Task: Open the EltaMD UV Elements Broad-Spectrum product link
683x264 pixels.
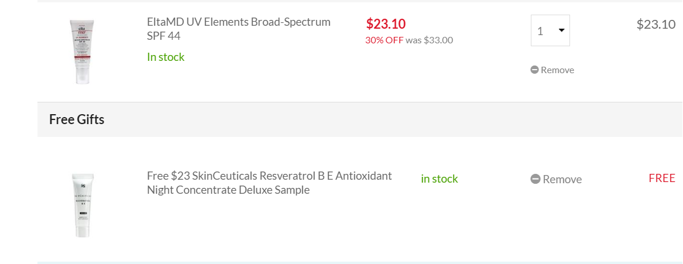Action: pyautogui.click(x=238, y=22)
